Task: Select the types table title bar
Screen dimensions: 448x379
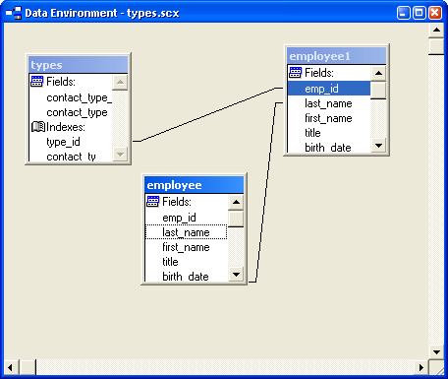Action: (x=79, y=65)
